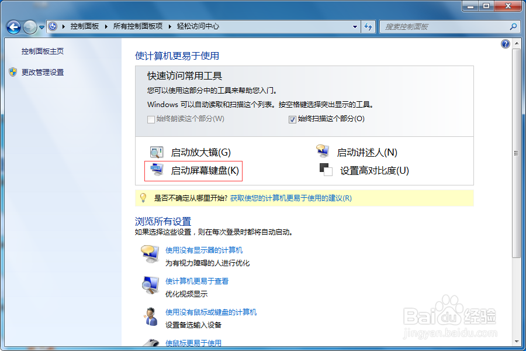This screenshot has height=351, width=526.
Task: Click the display icon beside 使计算机更易于查看
Action: coord(149,285)
